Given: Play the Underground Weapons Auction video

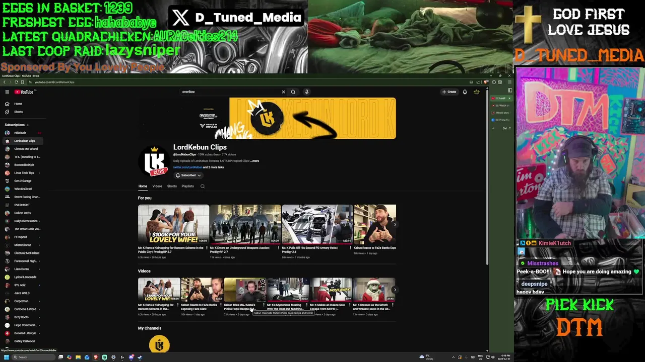Looking at the screenshot, I should point(245,224).
